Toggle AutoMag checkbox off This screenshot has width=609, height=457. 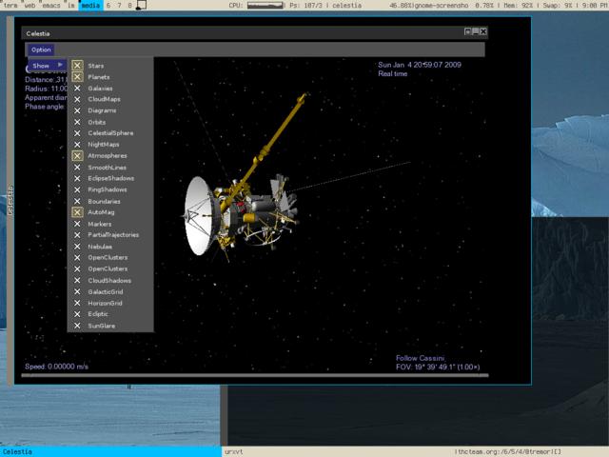77,212
